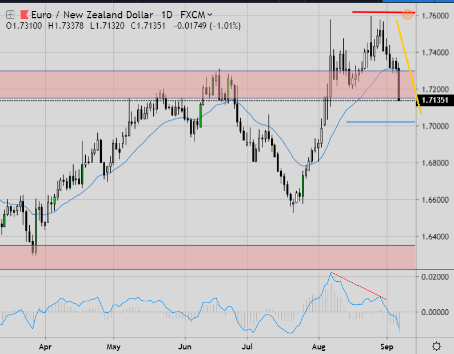Select the high value H1.73378

(x=66, y=26)
